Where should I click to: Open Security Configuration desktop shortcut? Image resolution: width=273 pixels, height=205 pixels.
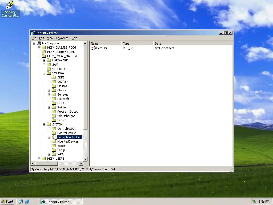pos(10,9)
